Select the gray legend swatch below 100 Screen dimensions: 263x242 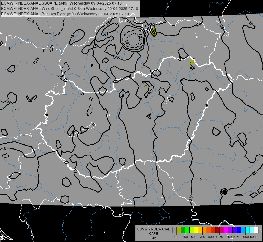coord(174,230)
